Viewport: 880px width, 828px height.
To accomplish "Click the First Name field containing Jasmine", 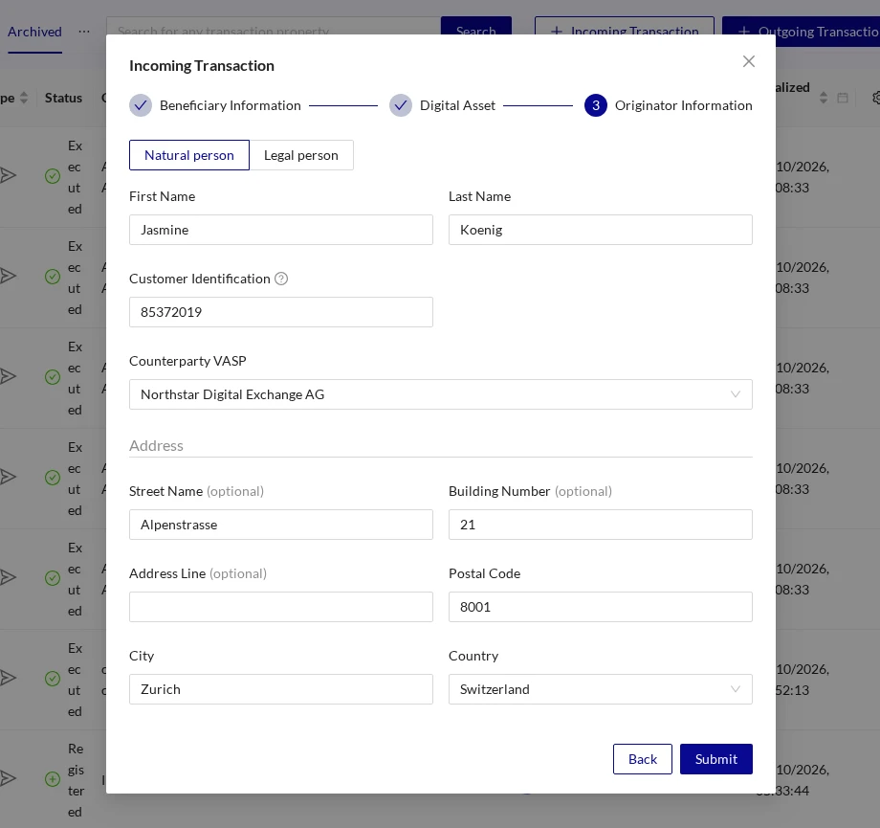I will [x=280, y=230].
